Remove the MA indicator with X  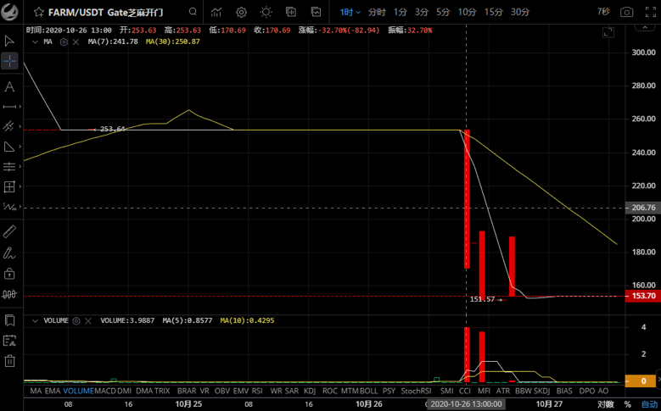click(x=76, y=42)
